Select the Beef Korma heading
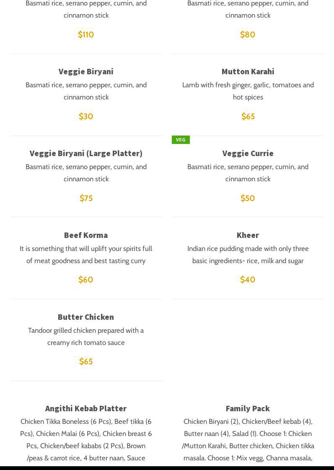Screen dimensions: 334x470 (86, 235)
